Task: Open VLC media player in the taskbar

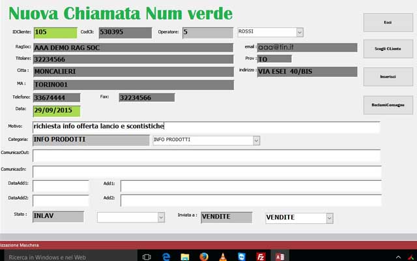Action: (223, 256)
